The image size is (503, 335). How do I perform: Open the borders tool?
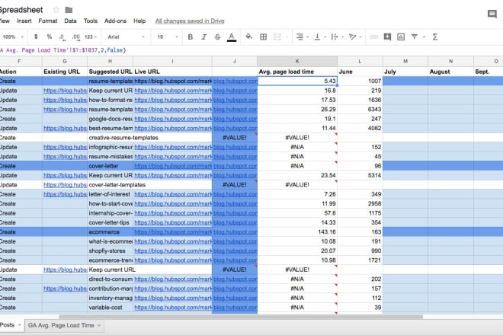pos(264,37)
